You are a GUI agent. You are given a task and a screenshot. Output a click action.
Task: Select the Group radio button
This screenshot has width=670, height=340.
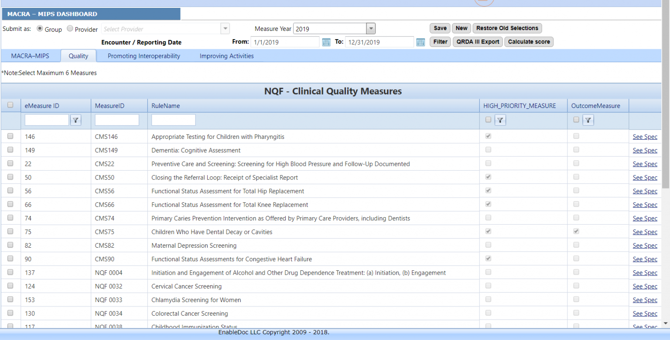[40, 29]
